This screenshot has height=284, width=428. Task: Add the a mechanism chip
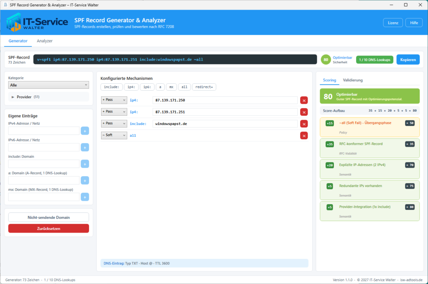click(160, 87)
